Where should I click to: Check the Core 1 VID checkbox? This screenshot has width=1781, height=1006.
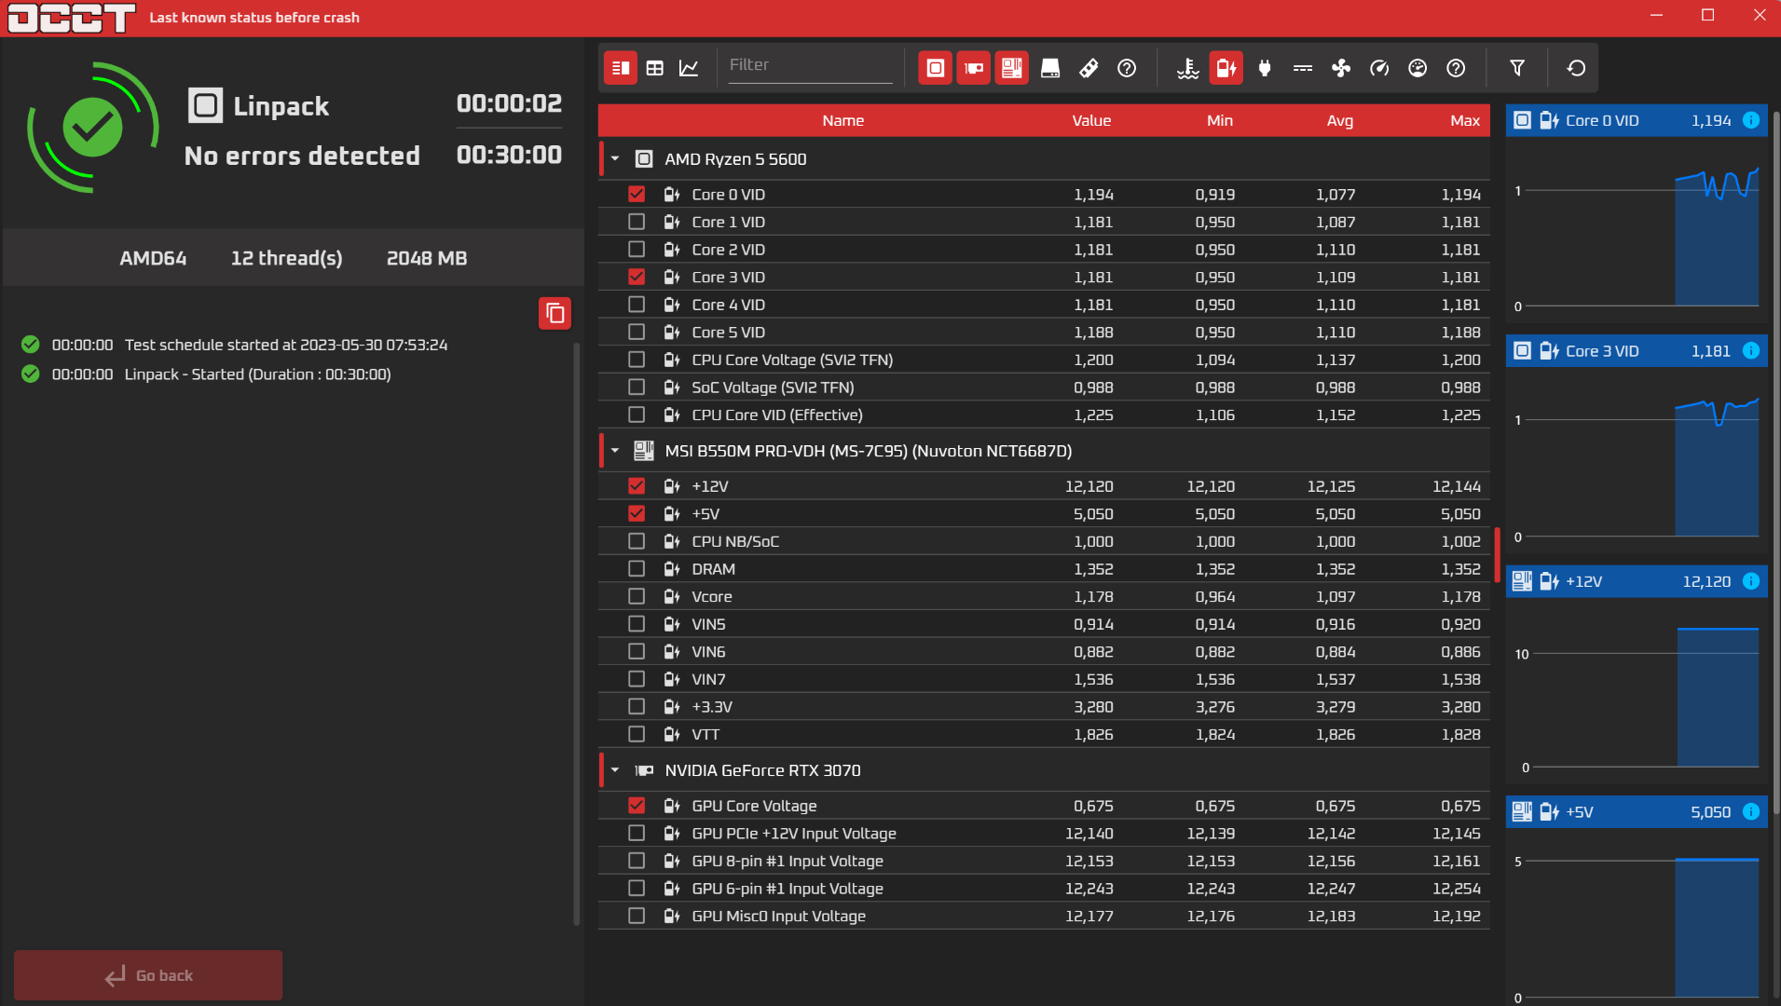637,222
